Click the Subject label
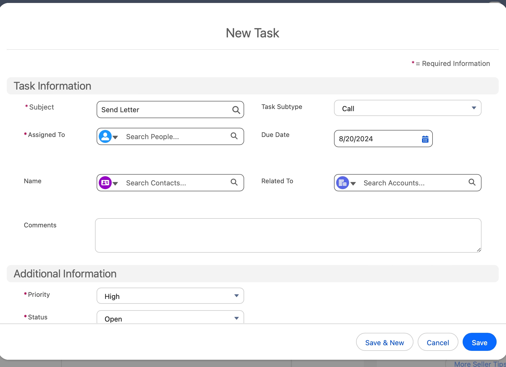 pyautogui.click(x=41, y=107)
